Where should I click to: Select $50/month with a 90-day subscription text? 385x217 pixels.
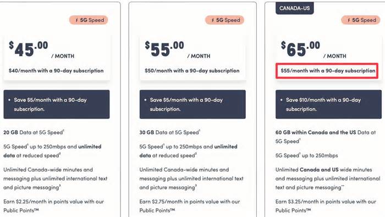pyautogui.click(x=192, y=71)
